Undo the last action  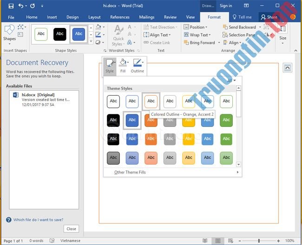point(20,6)
